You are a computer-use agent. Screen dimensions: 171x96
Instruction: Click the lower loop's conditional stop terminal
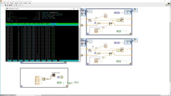pos(130,63)
